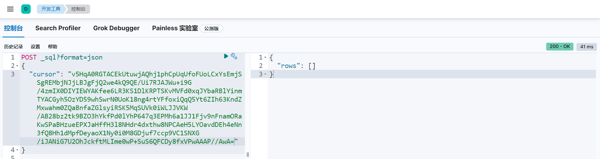
Task: Select the Painless 实验室 tab
Action: (x=175, y=28)
